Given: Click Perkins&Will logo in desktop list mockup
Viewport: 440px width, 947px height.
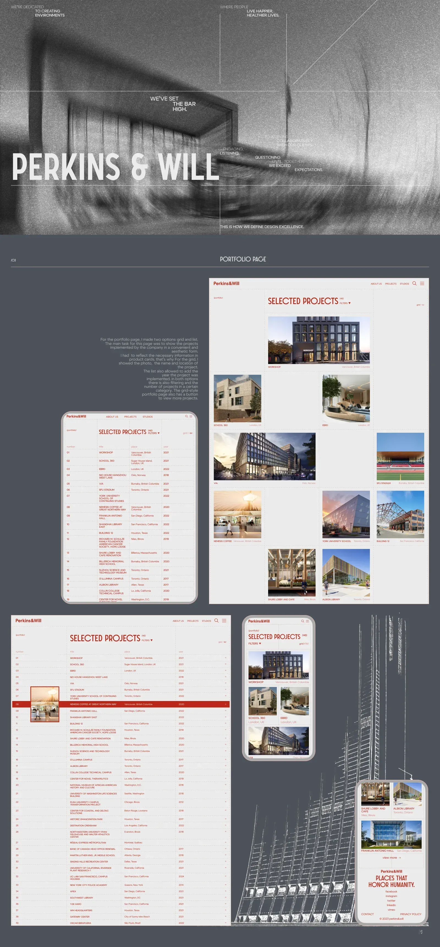Looking at the screenshot, I should pos(28,621).
